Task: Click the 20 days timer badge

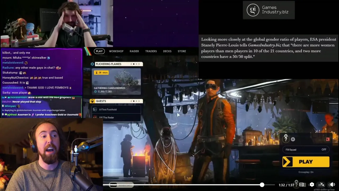Action: coord(101,72)
